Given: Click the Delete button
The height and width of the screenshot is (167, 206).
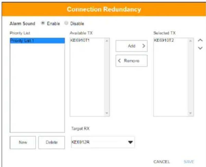Looking at the screenshot, I should (52, 142).
